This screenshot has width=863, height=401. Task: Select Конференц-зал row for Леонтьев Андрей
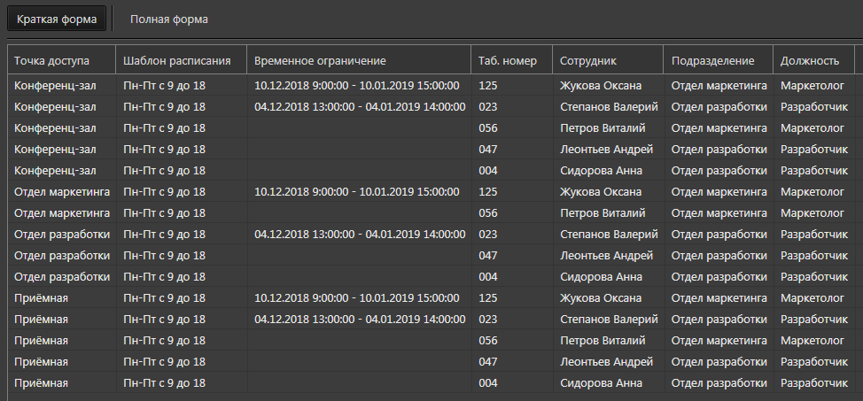click(x=431, y=149)
